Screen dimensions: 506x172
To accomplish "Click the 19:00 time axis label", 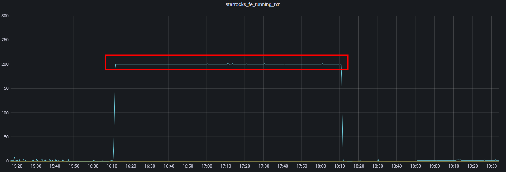I will (435, 166).
